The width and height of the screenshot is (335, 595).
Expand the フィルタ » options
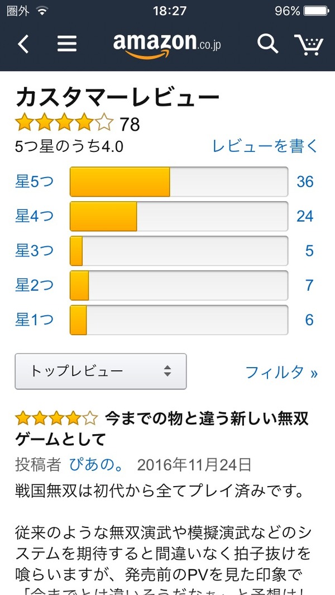[281, 372]
